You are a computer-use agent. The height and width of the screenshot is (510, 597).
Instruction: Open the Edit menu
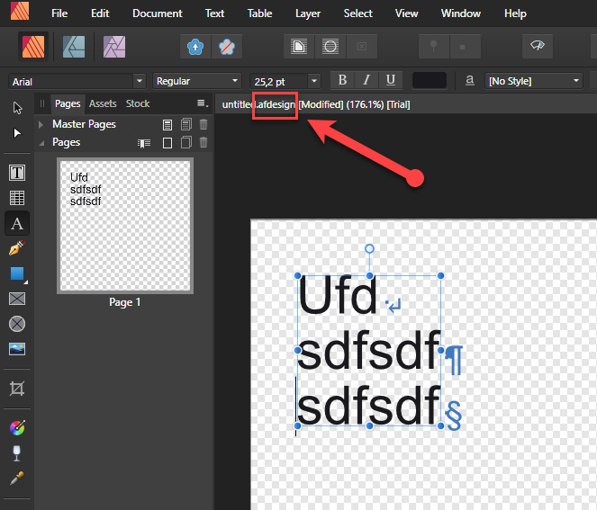tap(100, 13)
